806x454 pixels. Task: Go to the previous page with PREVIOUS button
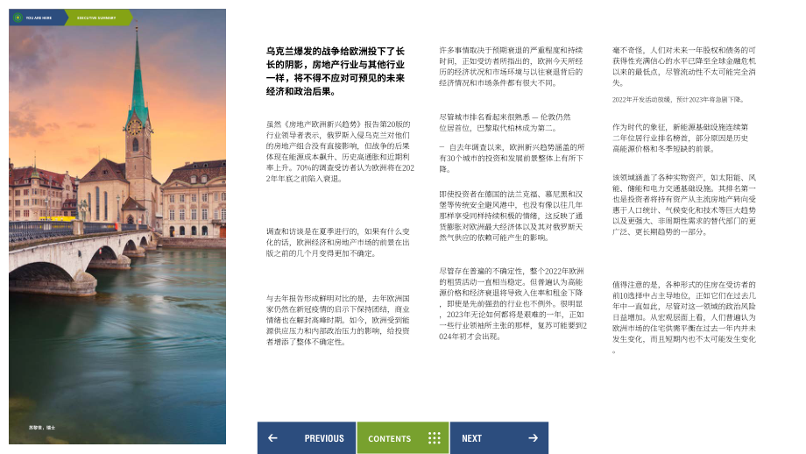click(307, 438)
